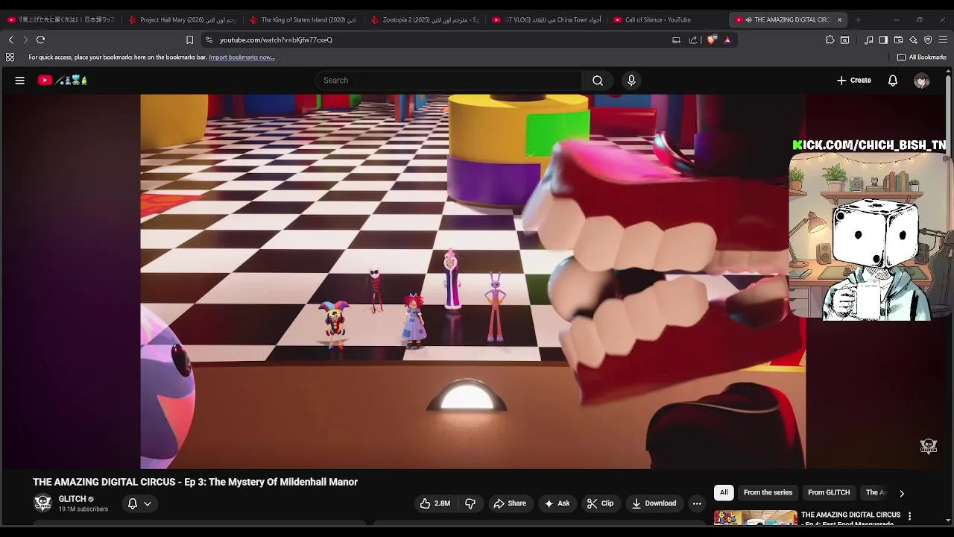The width and height of the screenshot is (954, 537).
Task: Click the video title text
Action: pos(195,483)
